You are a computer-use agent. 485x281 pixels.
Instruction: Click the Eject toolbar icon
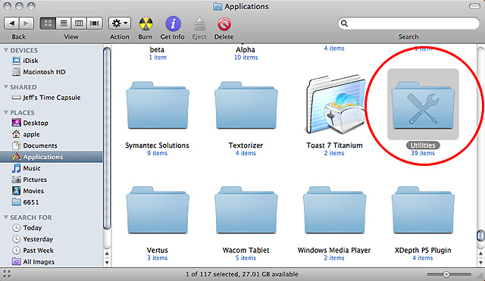point(199,23)
